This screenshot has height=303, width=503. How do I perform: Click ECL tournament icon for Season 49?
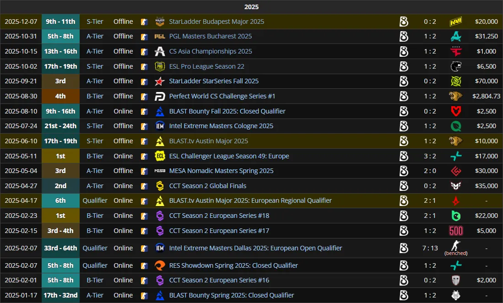point(160,156)
